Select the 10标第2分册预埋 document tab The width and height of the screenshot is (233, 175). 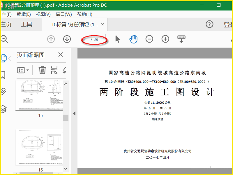pos(75,24)
